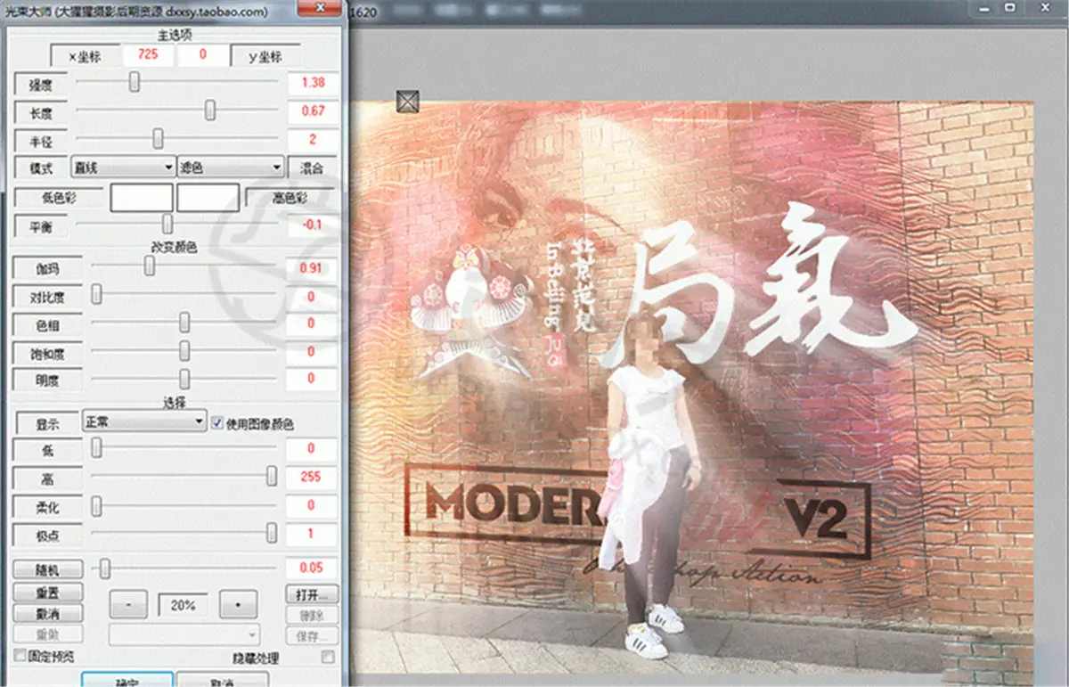Click the 撤消 button
Viewport: 1069px width, 687px height.
coord(47,614)
